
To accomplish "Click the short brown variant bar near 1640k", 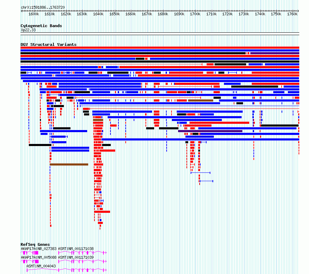I will coord(98,120).
